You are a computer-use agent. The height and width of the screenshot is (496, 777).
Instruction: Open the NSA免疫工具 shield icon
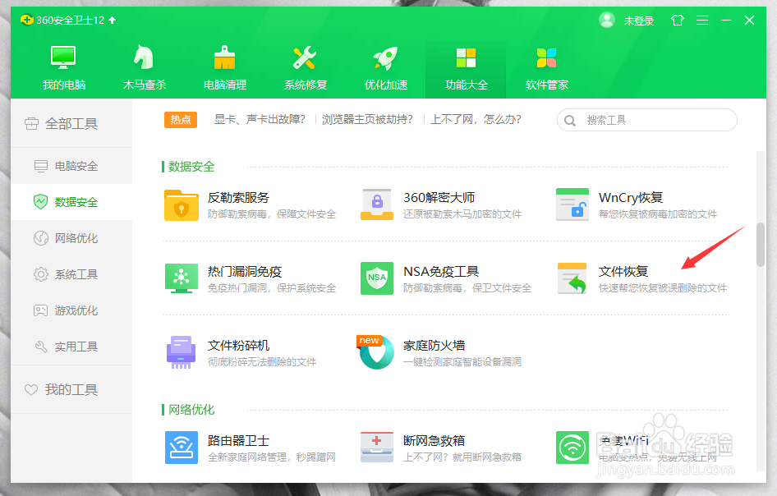coord(376,278)
